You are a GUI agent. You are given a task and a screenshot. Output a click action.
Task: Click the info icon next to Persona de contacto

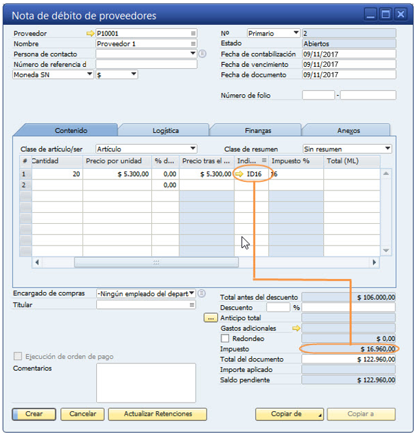pyautogui.click(x=202, y=54)
